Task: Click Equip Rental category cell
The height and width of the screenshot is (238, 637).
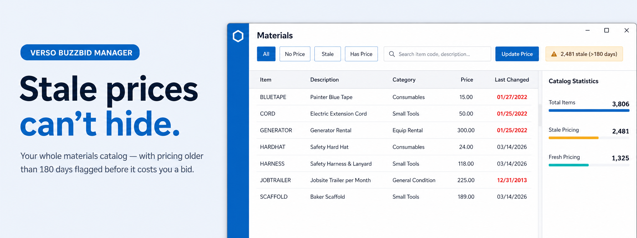Action: click(407, 130)
